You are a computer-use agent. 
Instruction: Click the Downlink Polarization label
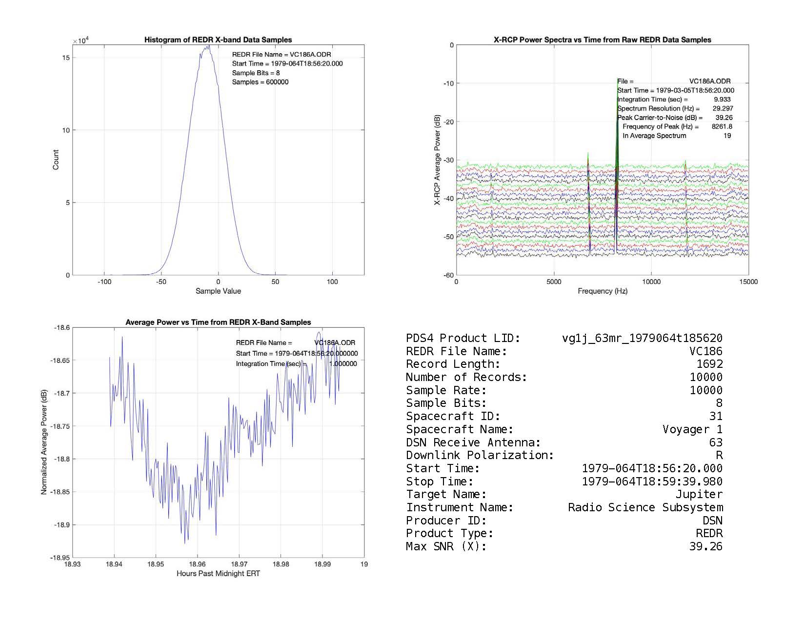pos(480,455)
